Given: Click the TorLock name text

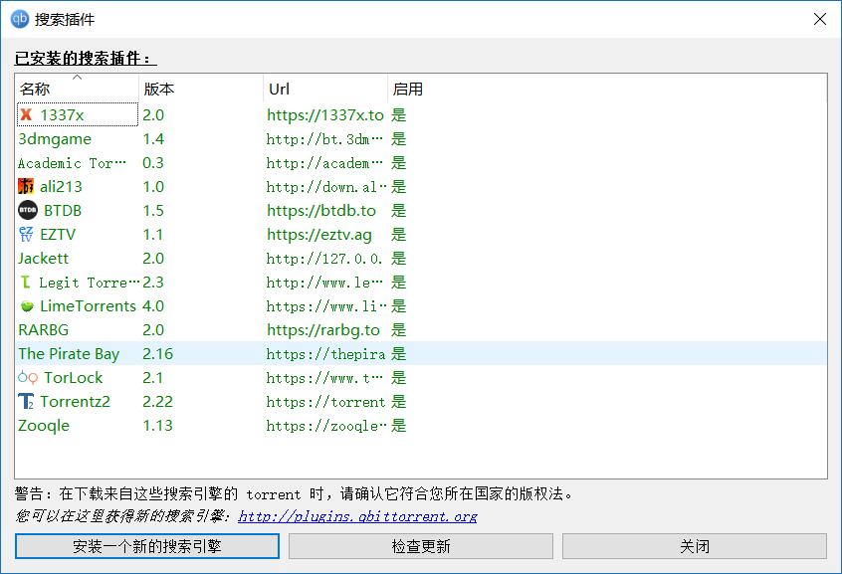Looking at the screenshot, I should [73, 377].
